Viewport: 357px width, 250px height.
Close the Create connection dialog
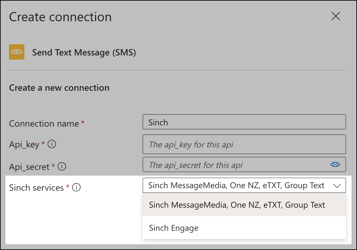[335, 16]
